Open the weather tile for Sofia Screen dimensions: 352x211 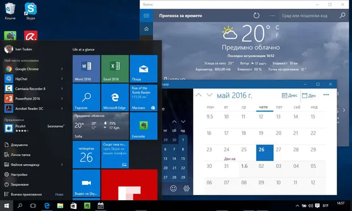(101, 126)
